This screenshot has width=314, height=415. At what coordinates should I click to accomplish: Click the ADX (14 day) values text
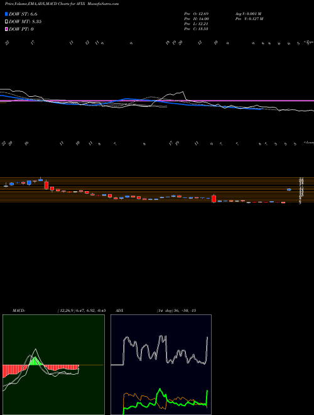tap(176, 311)
